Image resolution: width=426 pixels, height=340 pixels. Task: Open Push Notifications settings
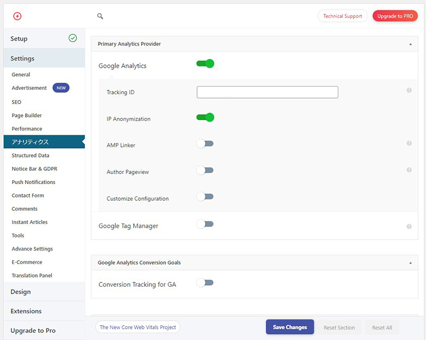pyautogui.click(x=33, y=182)
